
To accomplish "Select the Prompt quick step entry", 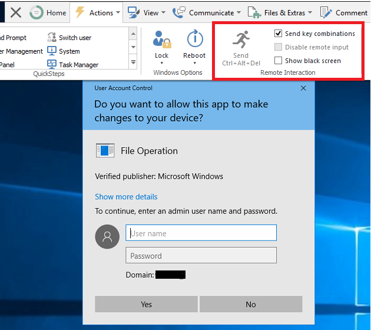I will [x=13, y=38].
